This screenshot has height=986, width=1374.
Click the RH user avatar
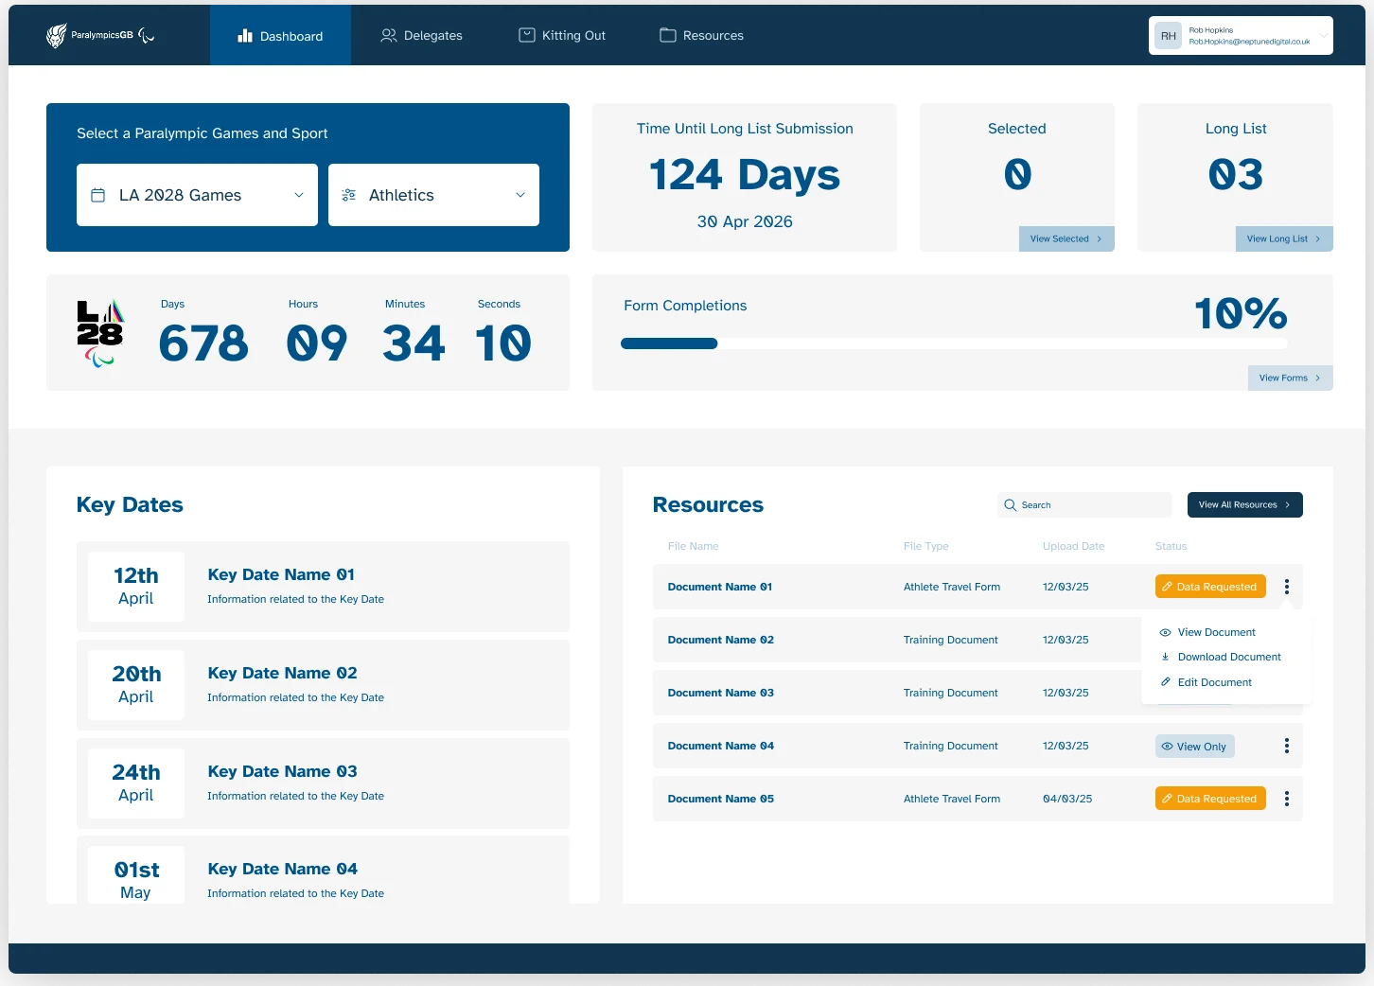(x=1169, y=36)
